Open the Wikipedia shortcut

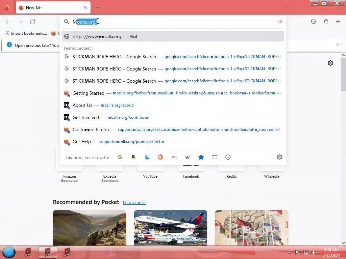pyautogui.click(x=272, y=173)
